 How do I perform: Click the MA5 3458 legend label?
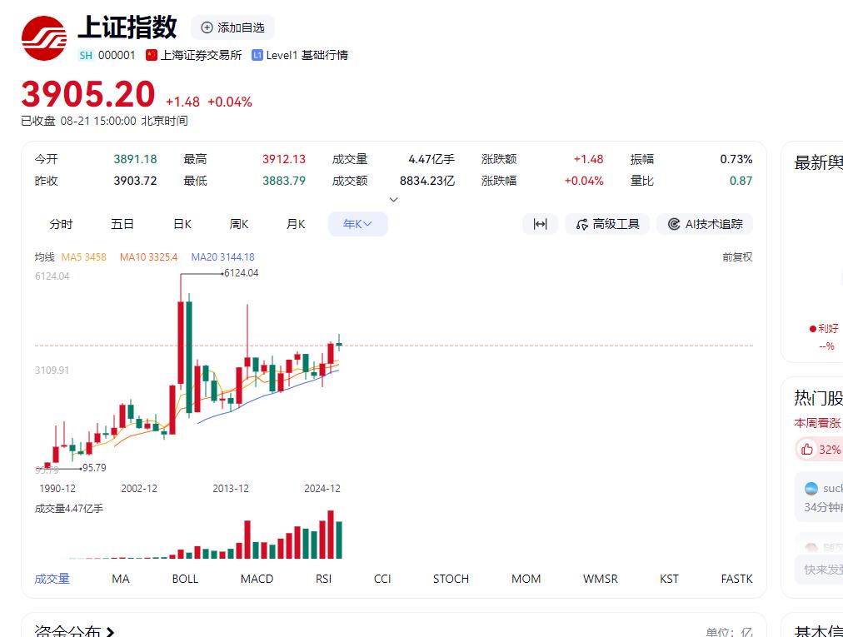pos(84,257)
